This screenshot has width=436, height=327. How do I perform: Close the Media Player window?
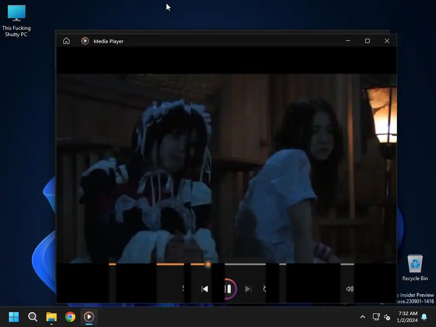(x=387, y=41)
